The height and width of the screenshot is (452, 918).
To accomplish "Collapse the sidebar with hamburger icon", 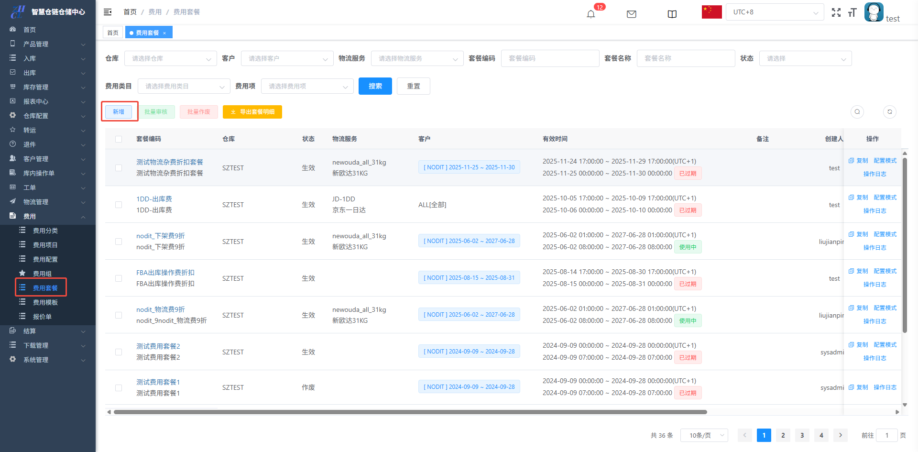I will click(108, 12).
